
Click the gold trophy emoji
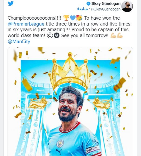tap(66, 18)
